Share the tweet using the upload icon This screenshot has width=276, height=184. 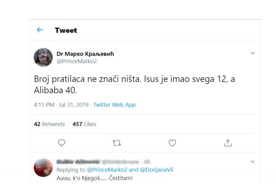[227, 143]
